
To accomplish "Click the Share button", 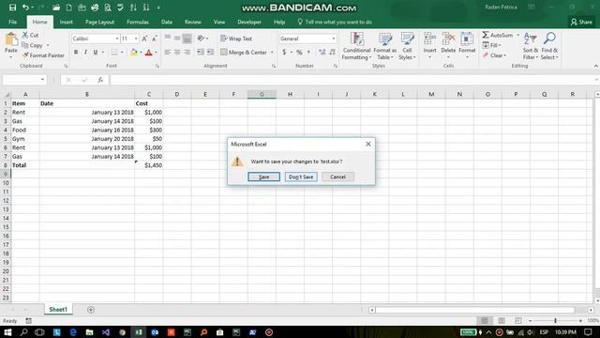I will point(581,23).
